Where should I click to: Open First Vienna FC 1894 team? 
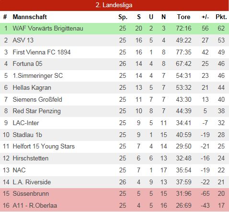tap(42, 52)
